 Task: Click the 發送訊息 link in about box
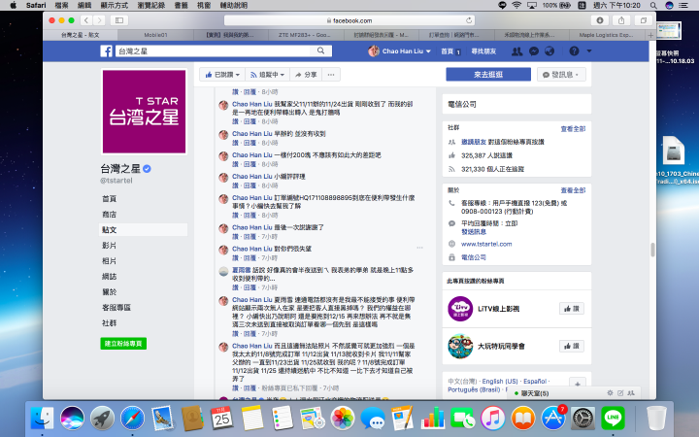(474, 232)
